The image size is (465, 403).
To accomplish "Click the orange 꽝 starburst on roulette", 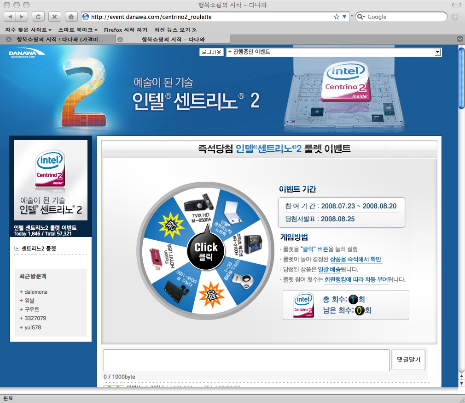I will (x=211, y=295).
